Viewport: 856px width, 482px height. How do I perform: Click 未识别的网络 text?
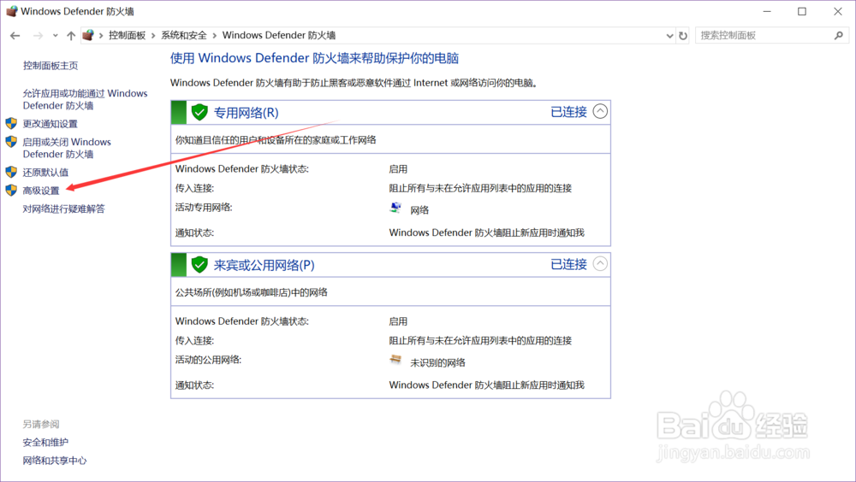pyautogui.click(x=437, y=362)
